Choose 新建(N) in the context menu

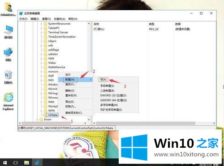click(x=75, y=79)
